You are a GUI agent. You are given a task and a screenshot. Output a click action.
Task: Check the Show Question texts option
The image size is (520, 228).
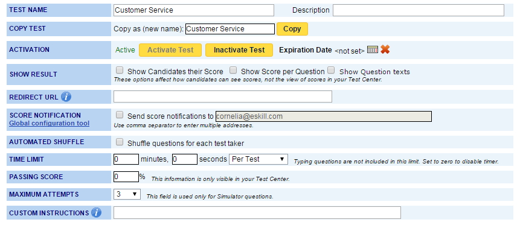tap(330, 70)
